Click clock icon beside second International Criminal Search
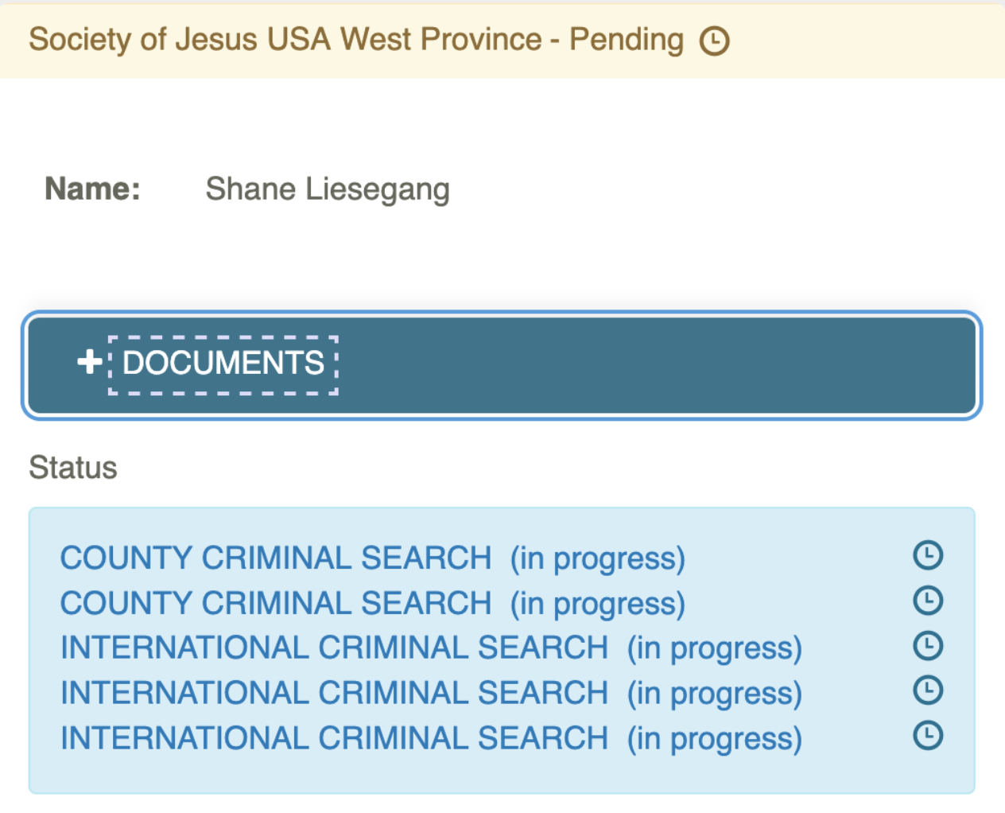Screen dimensions: 1005x813 pyautogui.click(x=927, y=690)
